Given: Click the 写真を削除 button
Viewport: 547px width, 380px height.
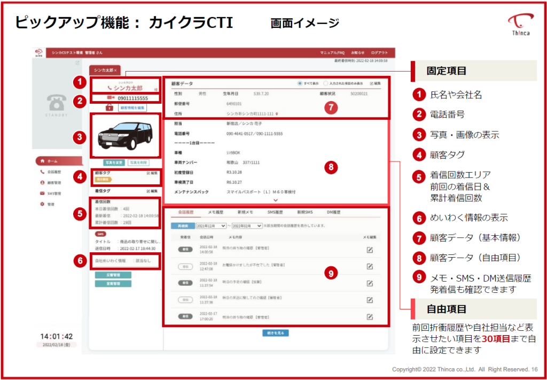Looking at the screenshot, I should coord(138,162).
